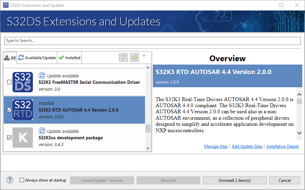Click the filter funnel icon
The height and width of the screenshot is (190, 305).
123,57
